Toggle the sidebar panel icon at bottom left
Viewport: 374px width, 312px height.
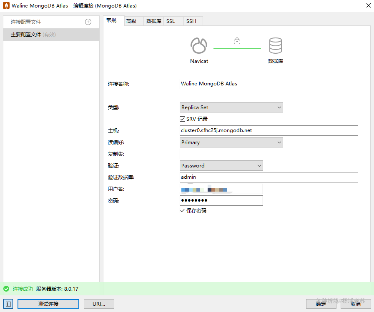tap(8, 304)
